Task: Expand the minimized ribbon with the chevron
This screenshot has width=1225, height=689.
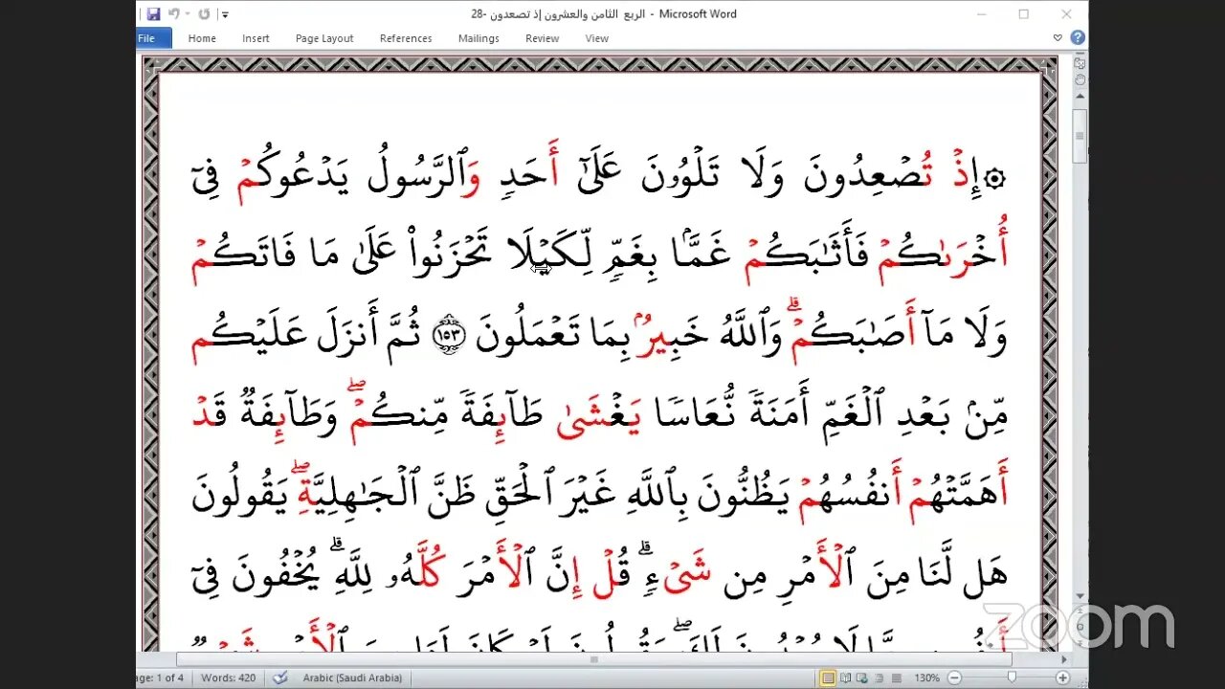Action: [x=1058, y=38]
